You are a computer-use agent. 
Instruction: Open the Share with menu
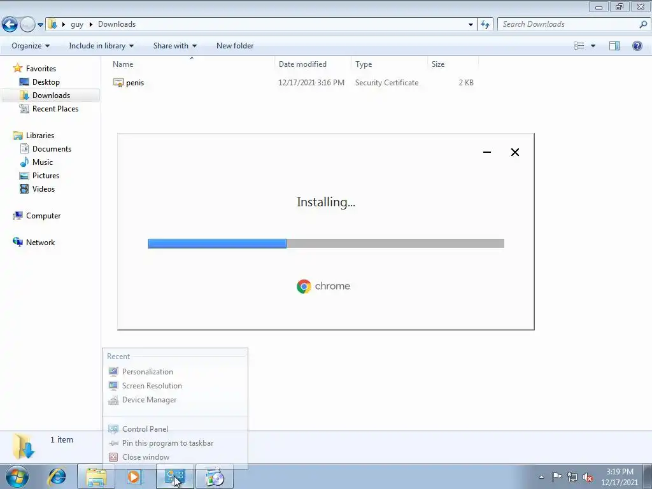pyautogui.click(x=174, y=46)
